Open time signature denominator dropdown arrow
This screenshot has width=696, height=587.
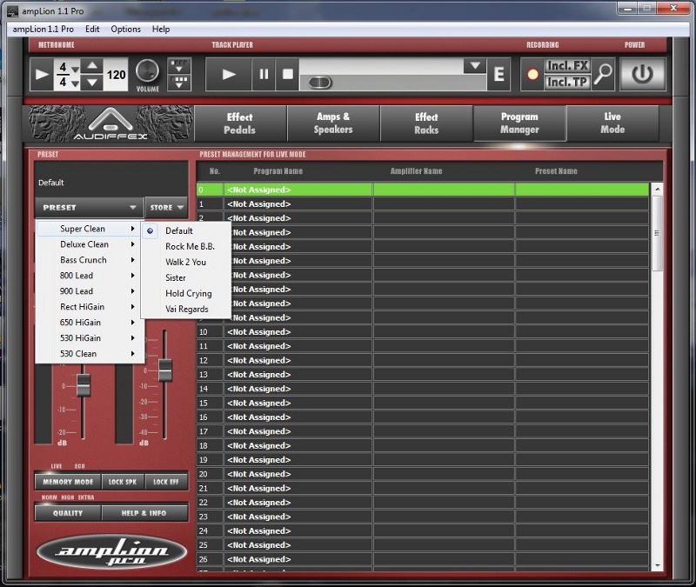pos(75,83)
